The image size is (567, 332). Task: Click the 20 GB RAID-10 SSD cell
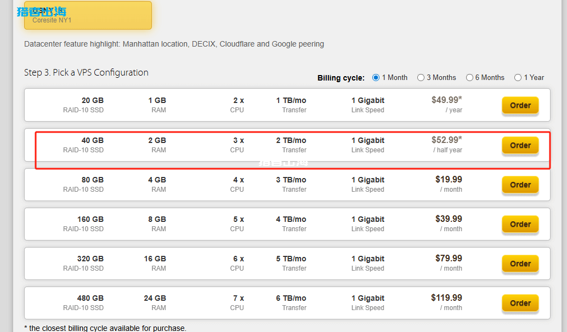click(x=83, y=105)
